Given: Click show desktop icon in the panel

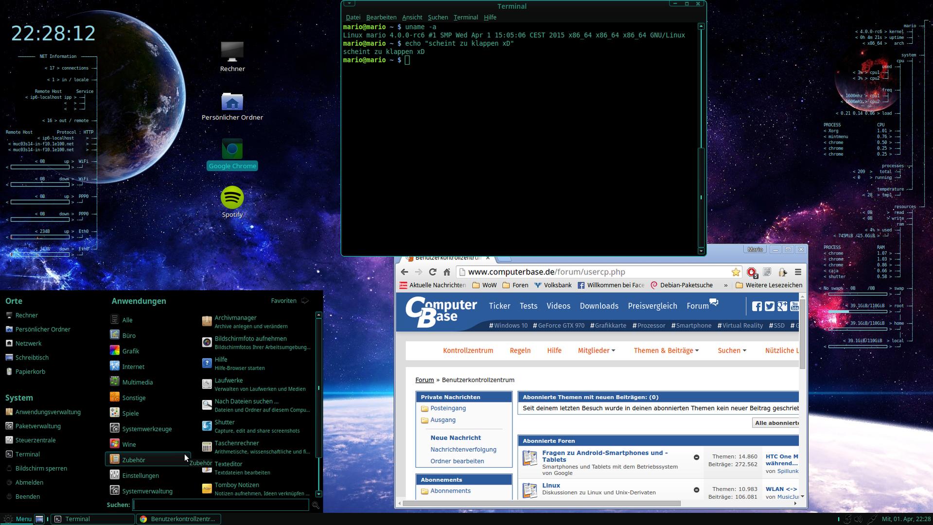Looking at the screenshot, I should click(39, 519).
